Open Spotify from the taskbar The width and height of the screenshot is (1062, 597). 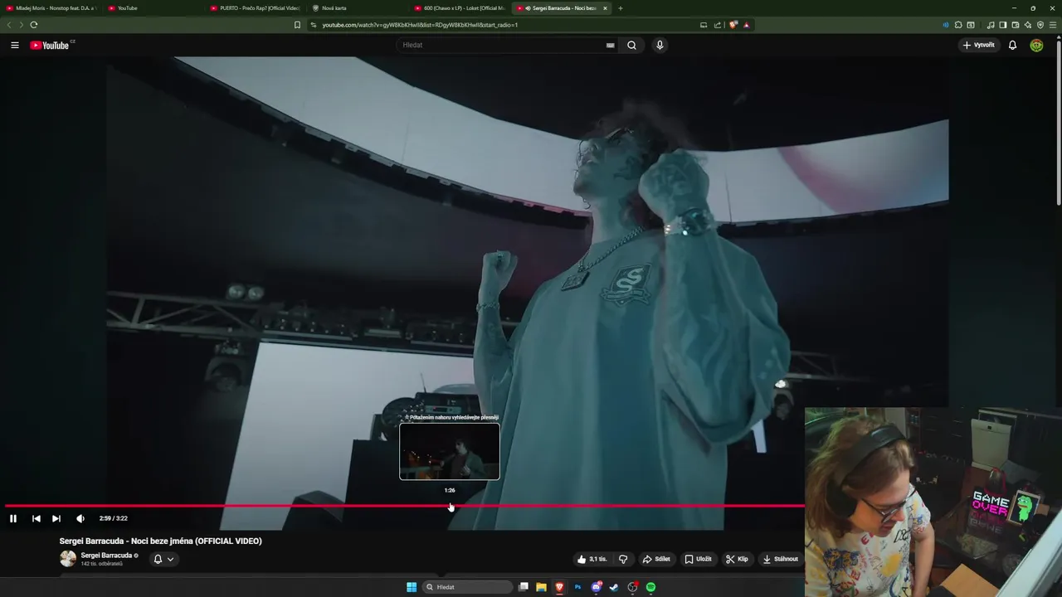pyautogui.click(x=650, y=587)
